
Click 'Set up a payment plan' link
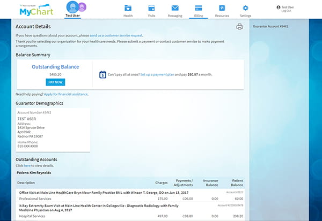click(x=157, y=75)
